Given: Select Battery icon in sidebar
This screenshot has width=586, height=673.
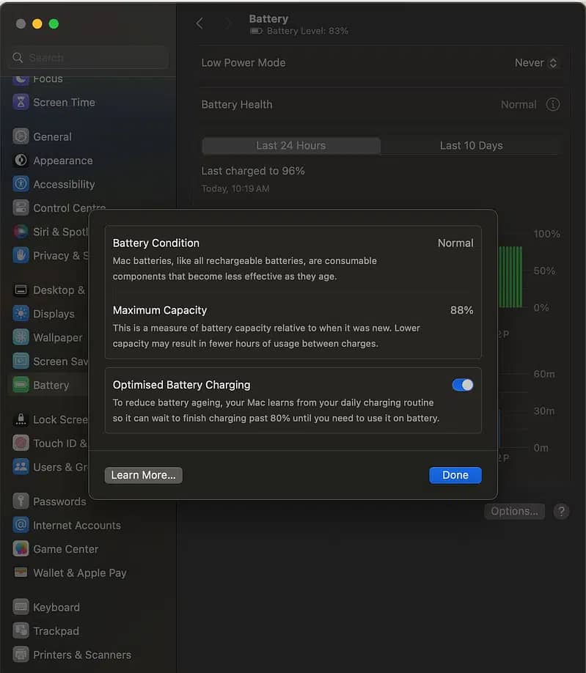Looking at the screenshot, I should 21,385.
